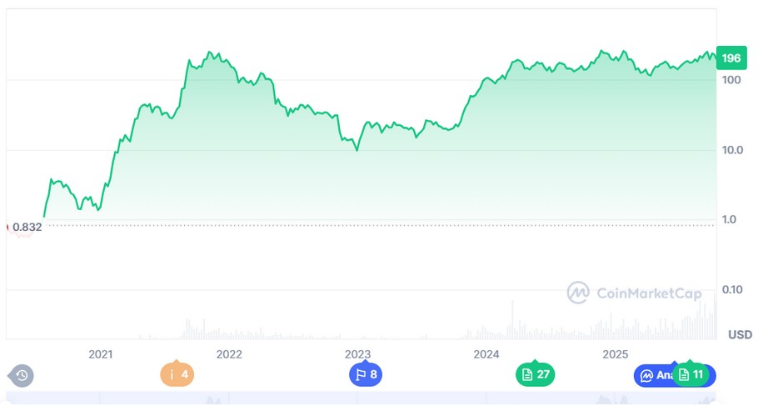Click the 0.10 price axis label
Viewport: 773px width, 416px height.
(733, 290)
